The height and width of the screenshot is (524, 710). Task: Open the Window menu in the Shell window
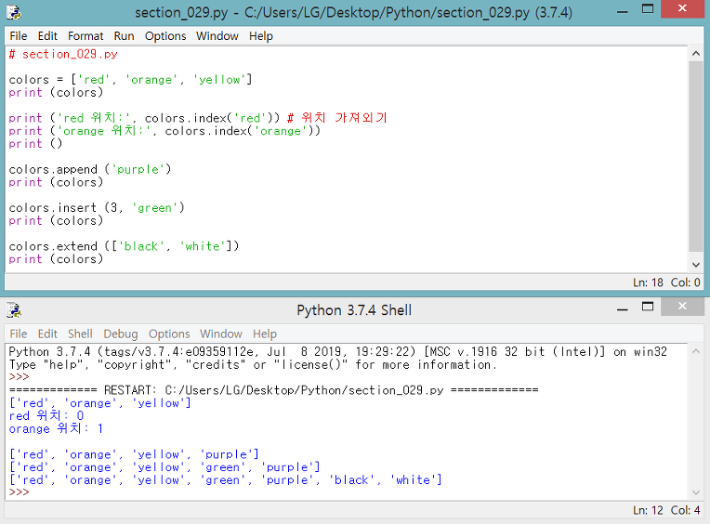pos(221,334)
